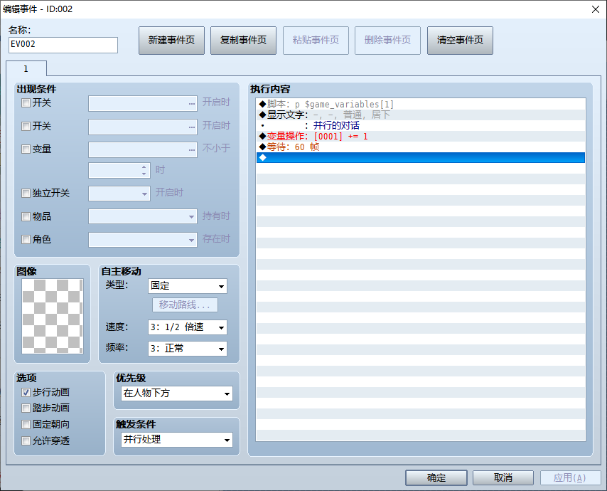Enable the first 开关 condition checkbox
Screen dimensions: 607x491
26,103
